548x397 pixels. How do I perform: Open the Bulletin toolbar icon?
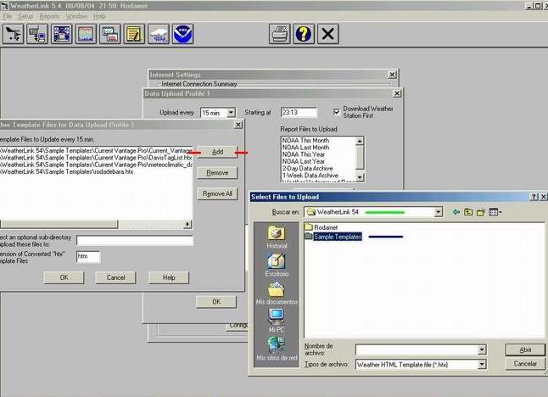[62, 34]
